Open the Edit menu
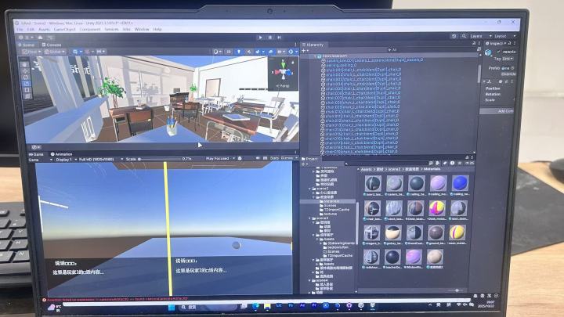Screen dimensions: 564x317 31,29
